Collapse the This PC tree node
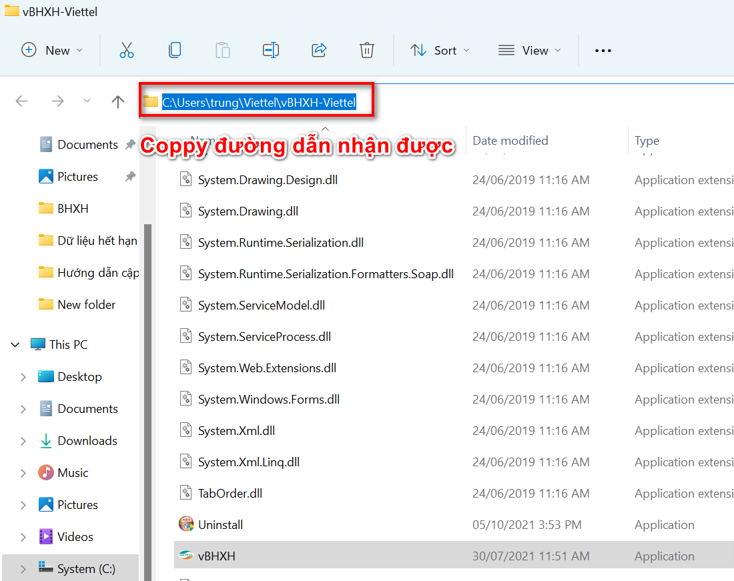The height and width of the screenshot is (581, 734). [x=15, y=345]
